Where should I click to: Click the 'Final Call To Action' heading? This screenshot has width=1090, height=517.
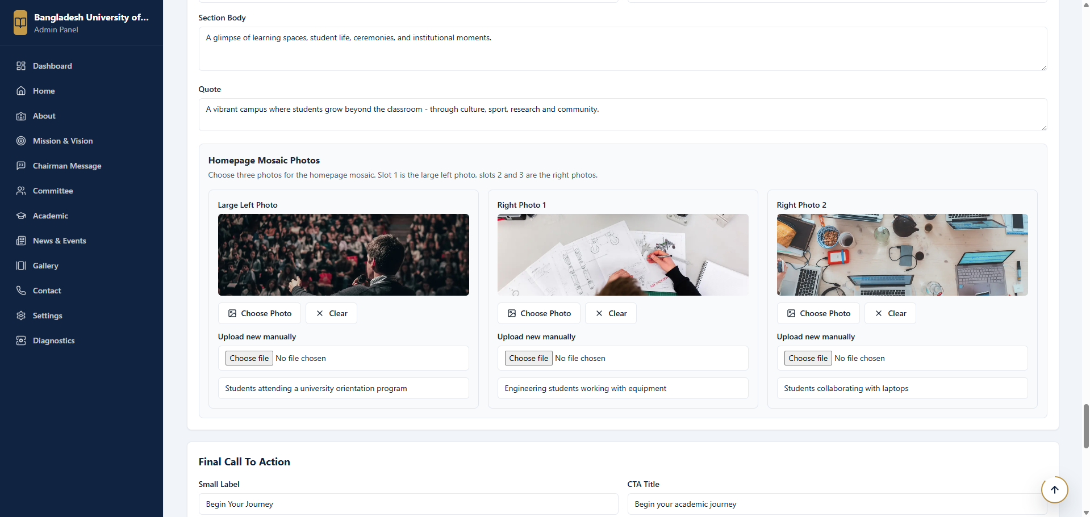coord(244,462)
